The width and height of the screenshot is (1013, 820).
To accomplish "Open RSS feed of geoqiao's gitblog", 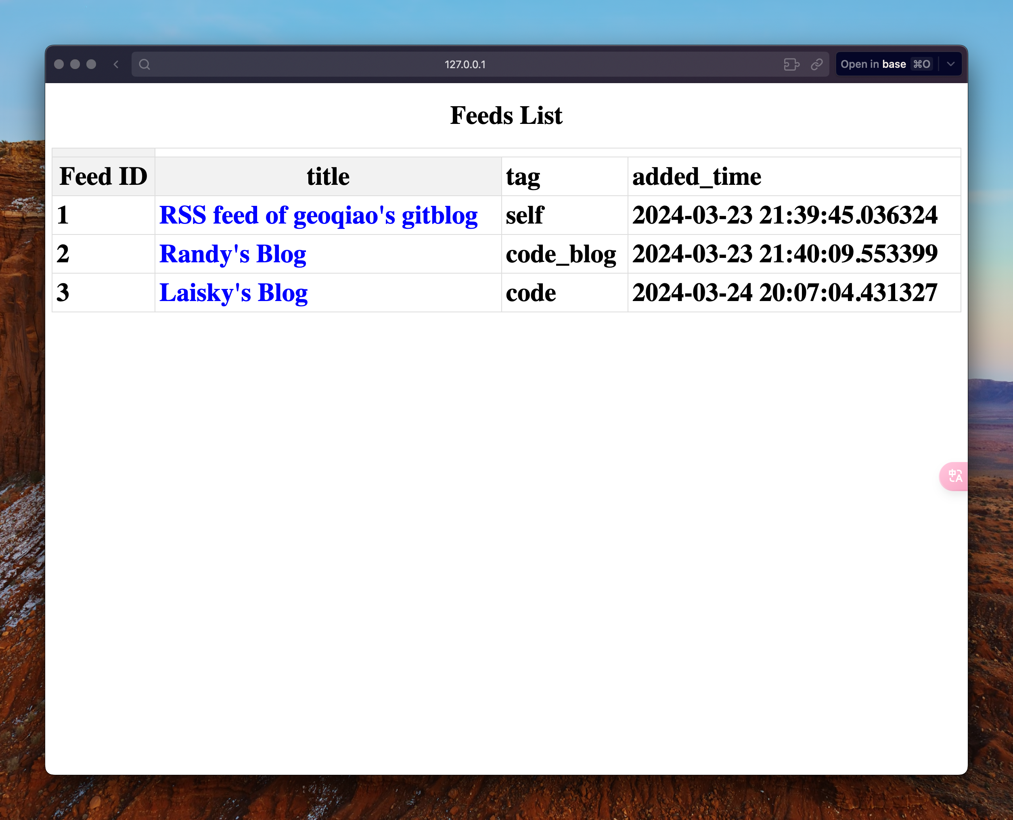I will click(318, 215).
